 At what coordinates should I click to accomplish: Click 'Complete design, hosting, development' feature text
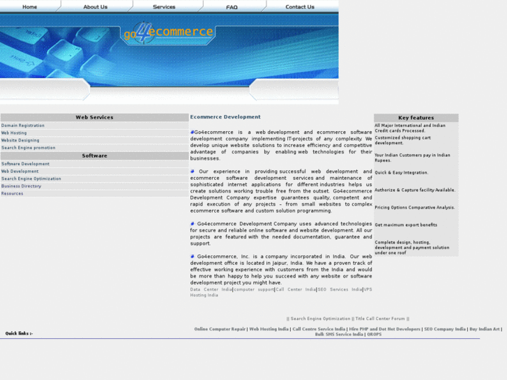412,248
